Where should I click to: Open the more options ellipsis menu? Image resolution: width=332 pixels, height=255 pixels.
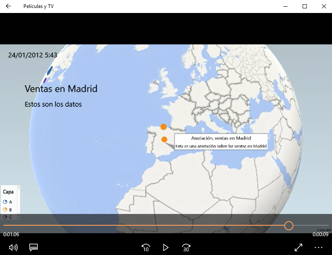[x=319, y=247]
